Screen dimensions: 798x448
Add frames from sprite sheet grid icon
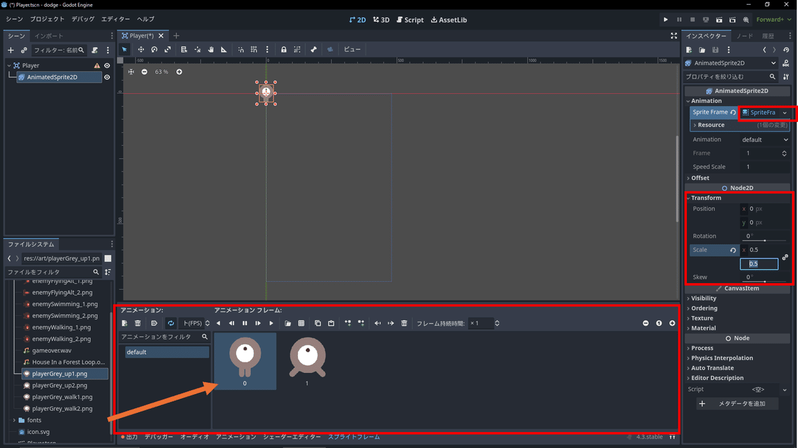click(x=301, y=323)
